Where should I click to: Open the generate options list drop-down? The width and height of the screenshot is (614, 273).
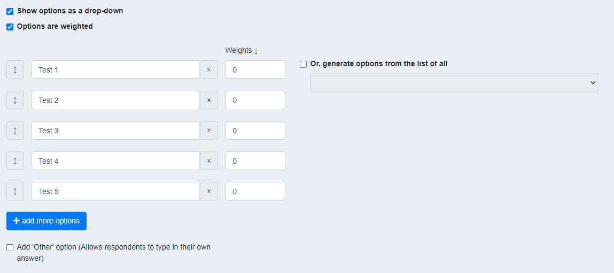point(454,83)
